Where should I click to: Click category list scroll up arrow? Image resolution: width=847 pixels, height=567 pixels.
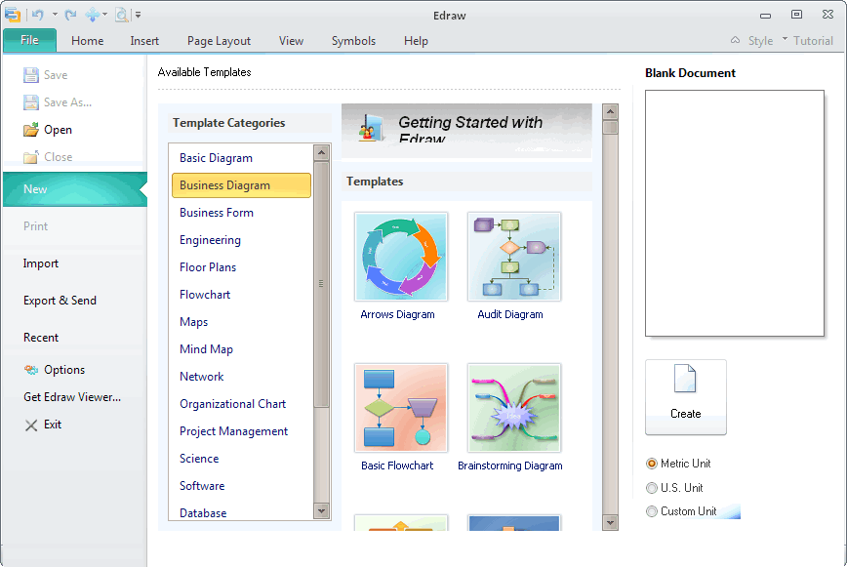coord(321,153)
